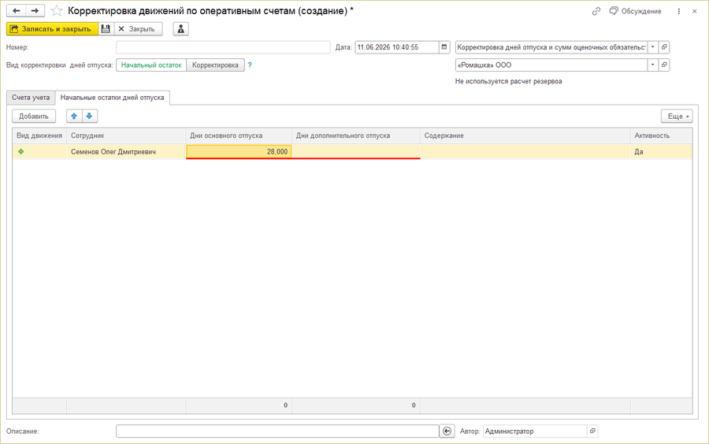Screen dimensions: 709x444
Task: Show help via blue question mark
Action: (x=250, y=65)
